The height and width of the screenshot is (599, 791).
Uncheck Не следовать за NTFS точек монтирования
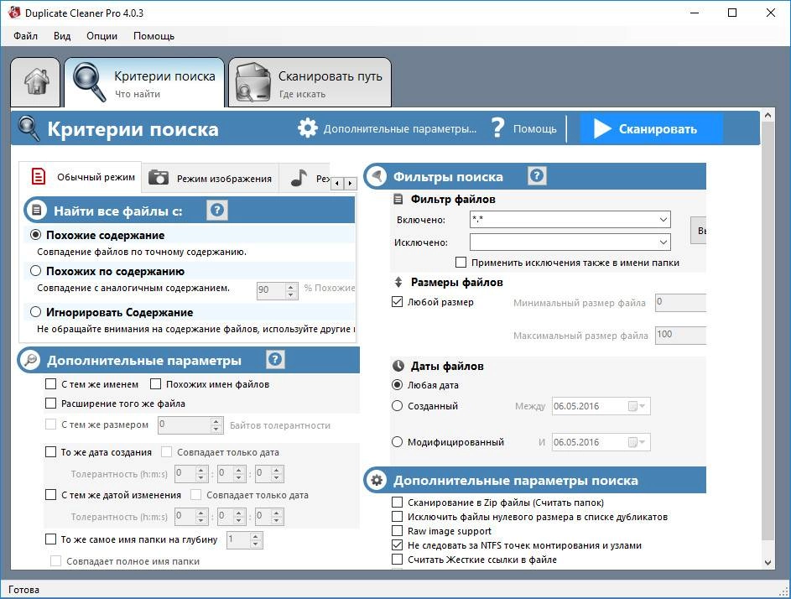397,545
